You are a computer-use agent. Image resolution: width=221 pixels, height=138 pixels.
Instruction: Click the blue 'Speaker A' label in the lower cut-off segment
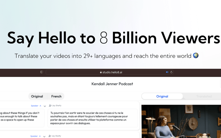click(35, 136)
